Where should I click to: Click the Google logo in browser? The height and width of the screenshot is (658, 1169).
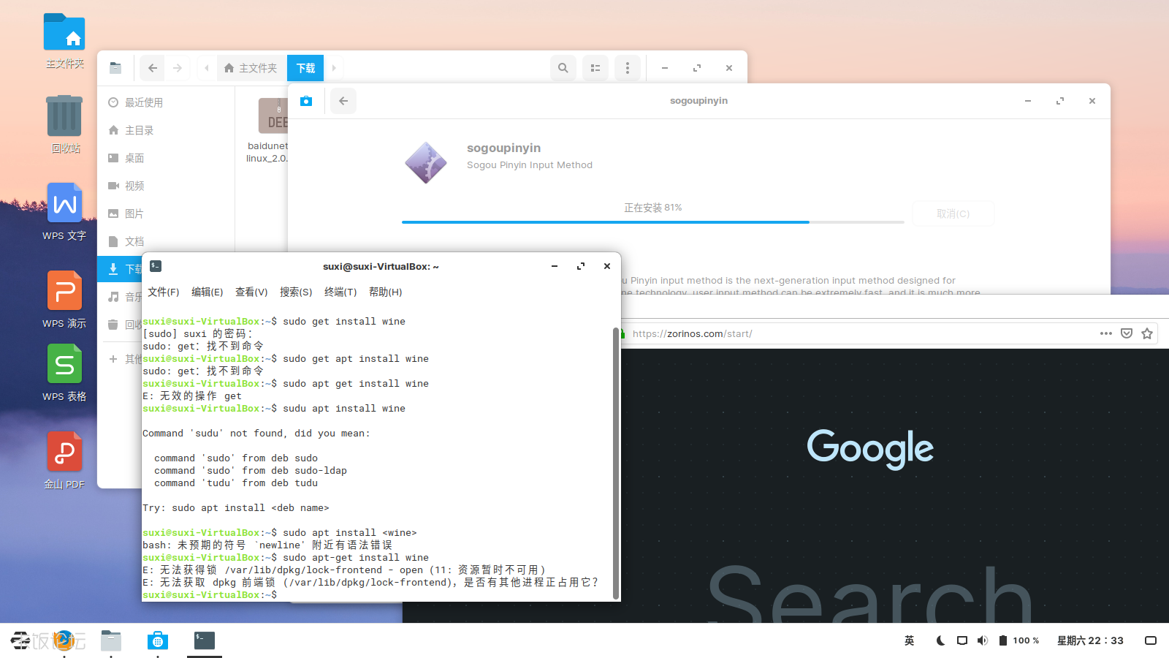click(870, 448)
